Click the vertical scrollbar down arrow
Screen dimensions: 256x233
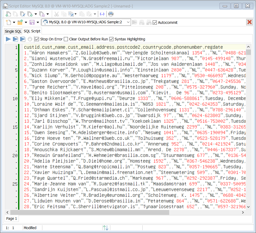tap(248, 207)
